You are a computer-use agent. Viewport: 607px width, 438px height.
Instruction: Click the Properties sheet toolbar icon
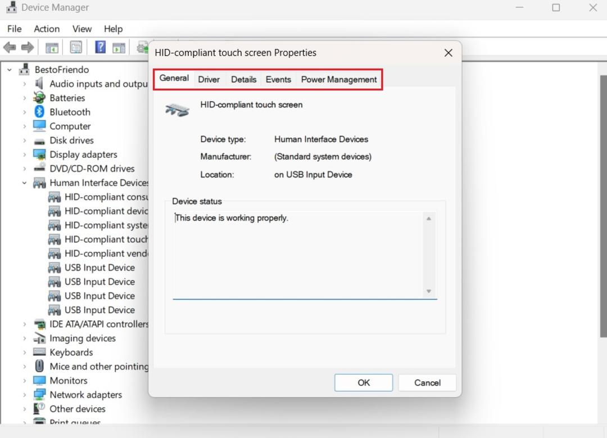pyautogui.click(x=76, y=47)
